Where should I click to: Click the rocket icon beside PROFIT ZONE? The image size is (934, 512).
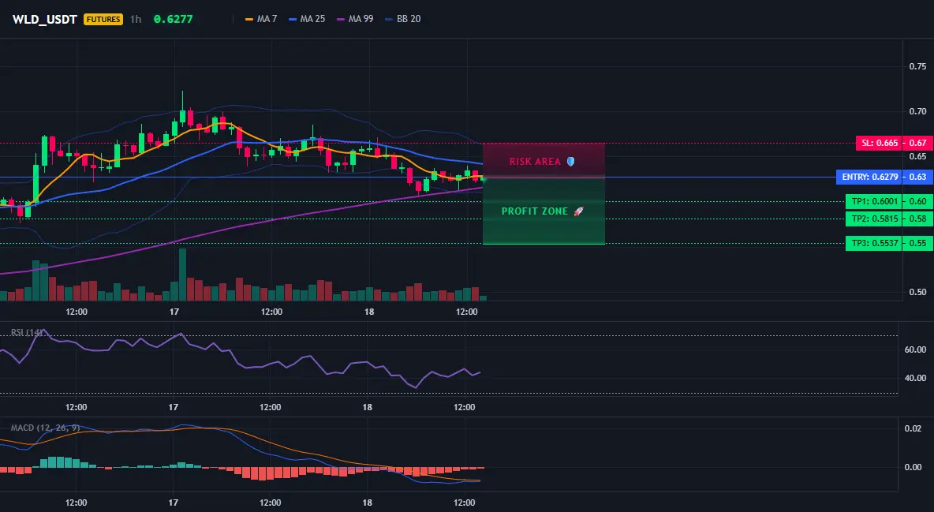pos(578,211)
